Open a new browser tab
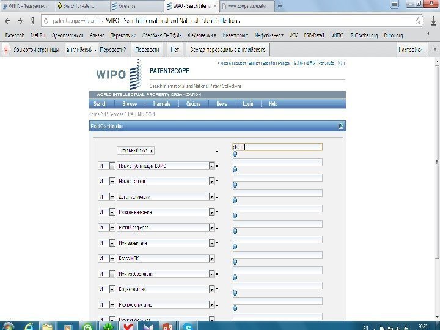The image size is (440, 330). (280, 6)
